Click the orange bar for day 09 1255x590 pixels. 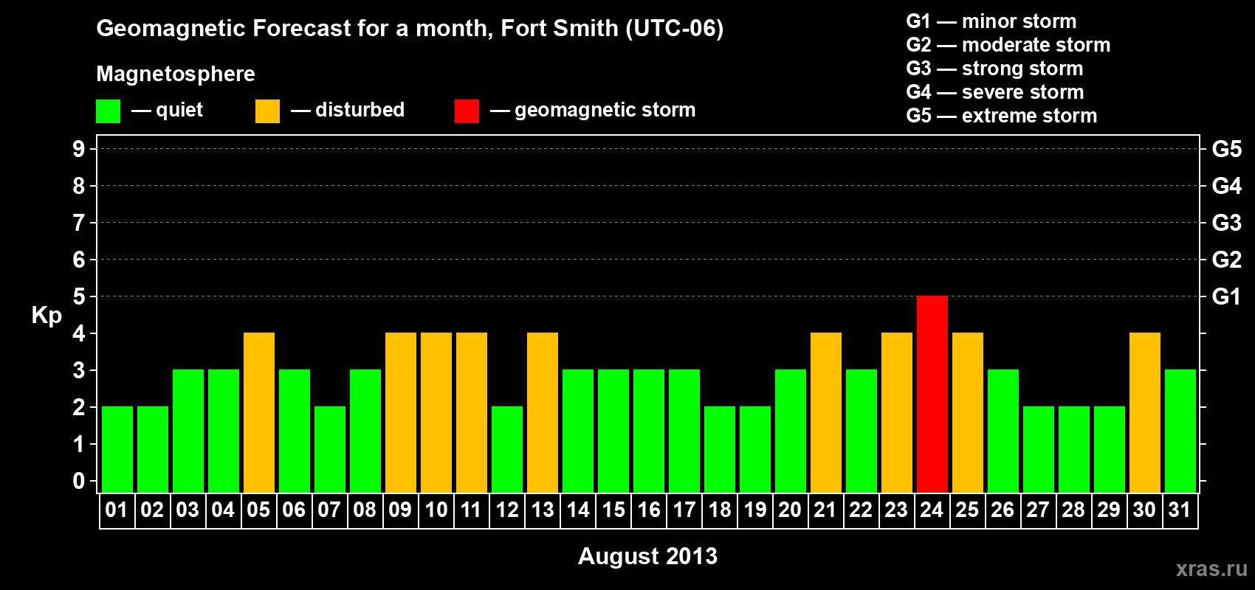pos(401,412)
